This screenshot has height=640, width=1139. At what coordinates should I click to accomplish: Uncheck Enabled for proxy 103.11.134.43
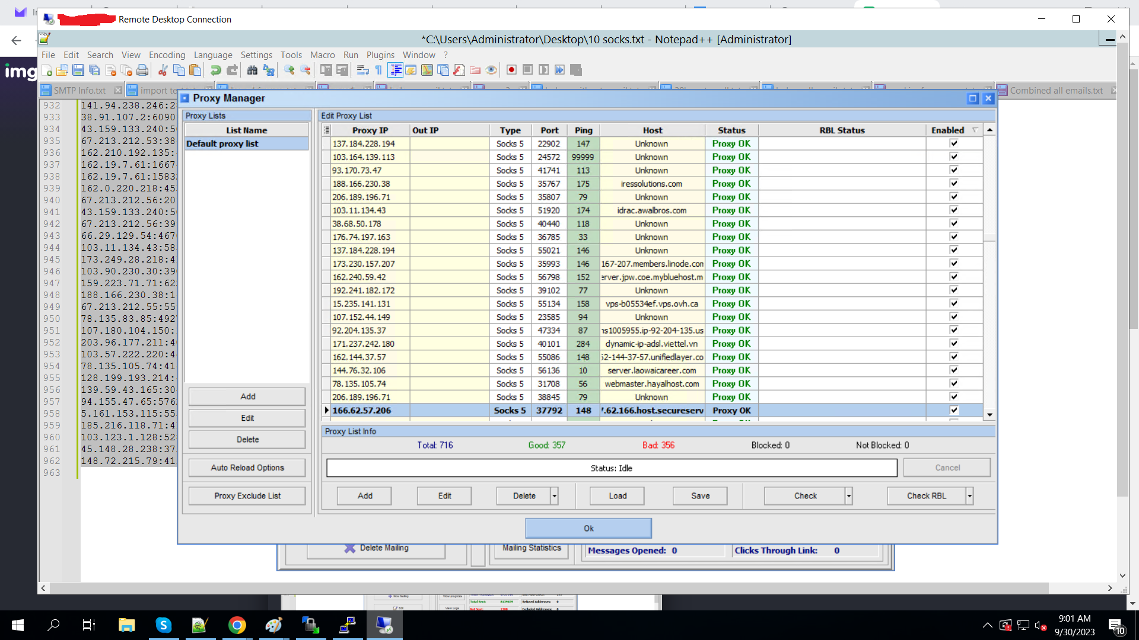point(954,210)
